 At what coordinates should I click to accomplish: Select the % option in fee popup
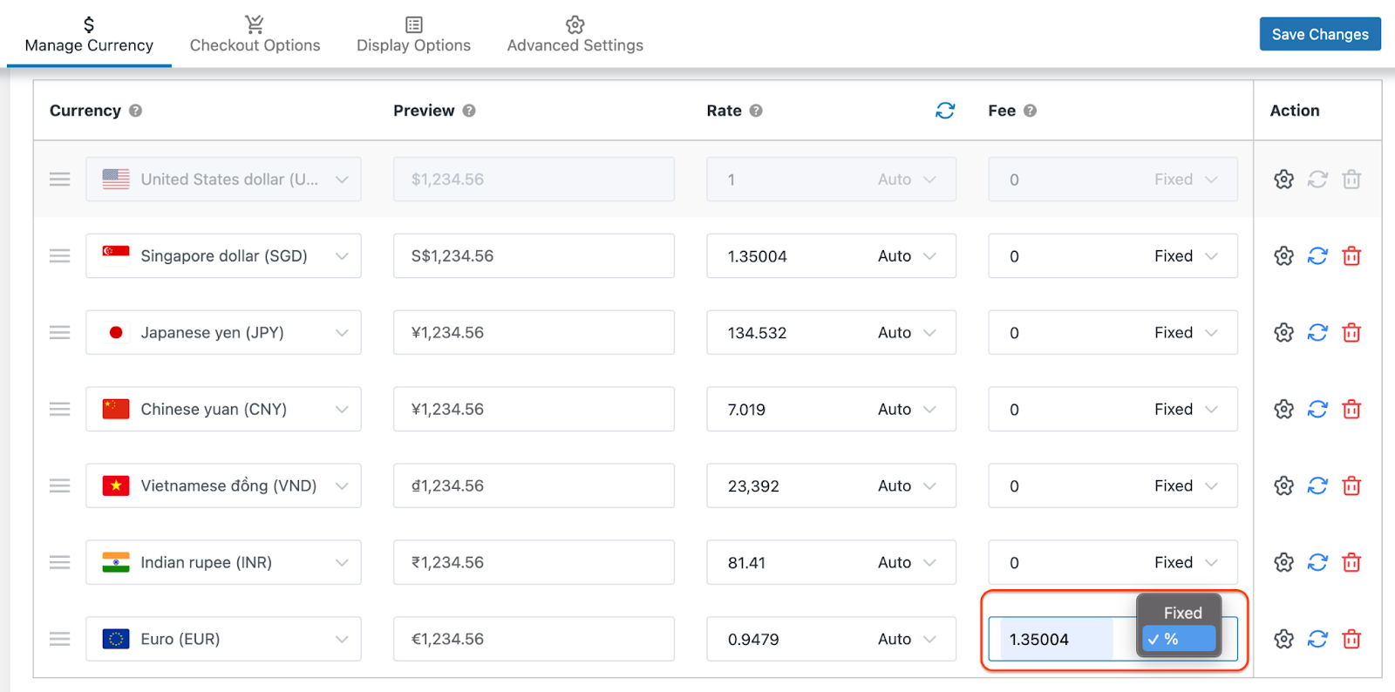click(1179, 640)
